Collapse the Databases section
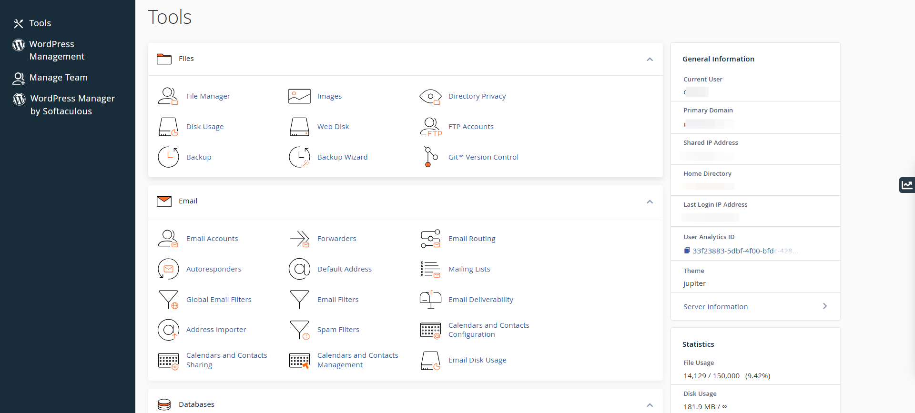 (x=650, y=405)
